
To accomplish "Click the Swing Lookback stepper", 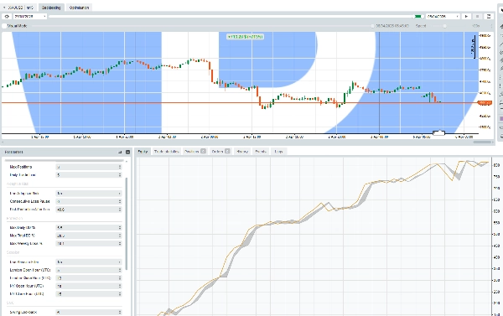I will pos(120,312).
